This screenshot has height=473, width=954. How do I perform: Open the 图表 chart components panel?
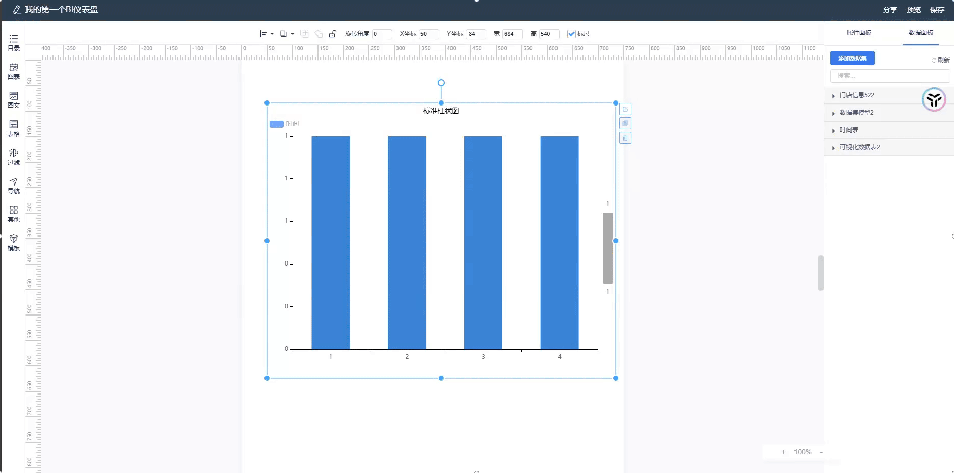[x=14, y=71]
